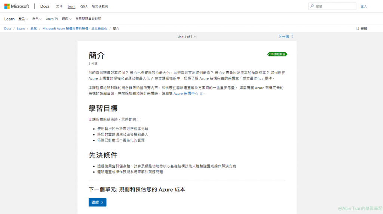Open the Microsoft Azure 成本最佳化 breadcrumb
Viewport: 383px width, 214px height.
point(75,28)
